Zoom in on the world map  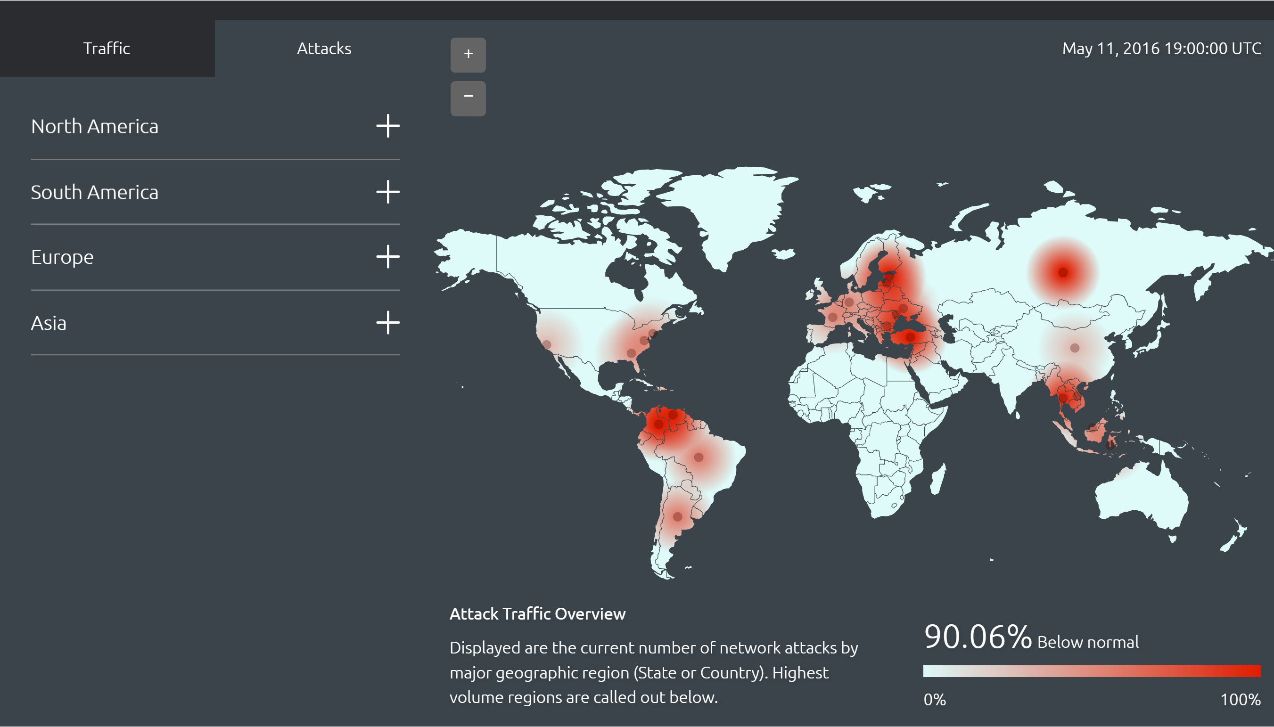(x=468, y=55)
